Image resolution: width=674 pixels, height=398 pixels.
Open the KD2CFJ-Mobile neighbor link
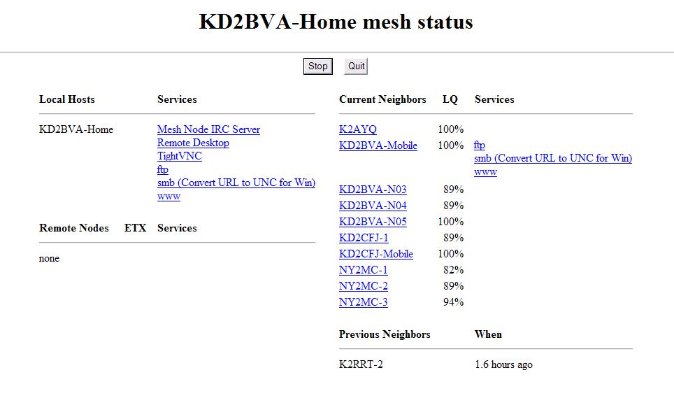[375, 254]
